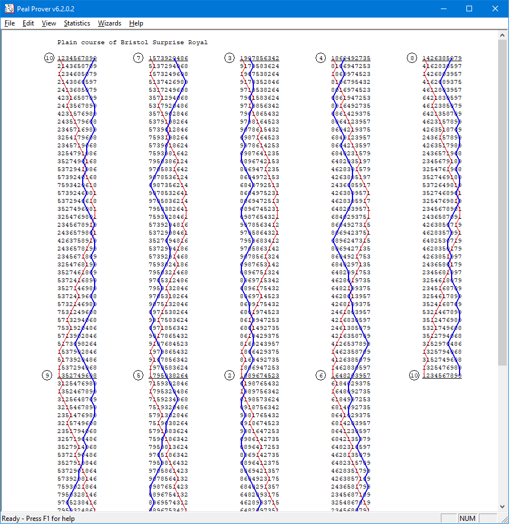Close the Peal Prover window

coord(495,9)
